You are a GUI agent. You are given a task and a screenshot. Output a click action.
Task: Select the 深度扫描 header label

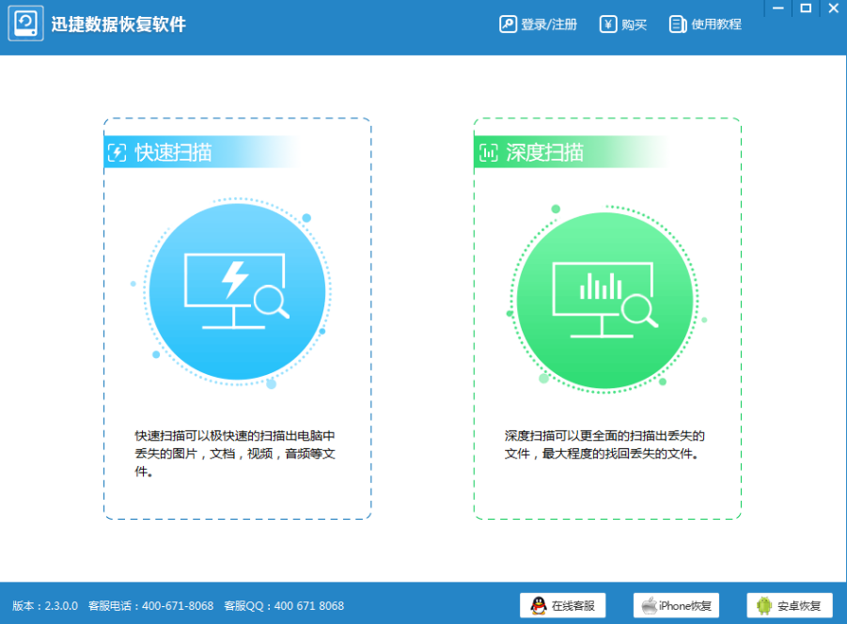[544, 153]
